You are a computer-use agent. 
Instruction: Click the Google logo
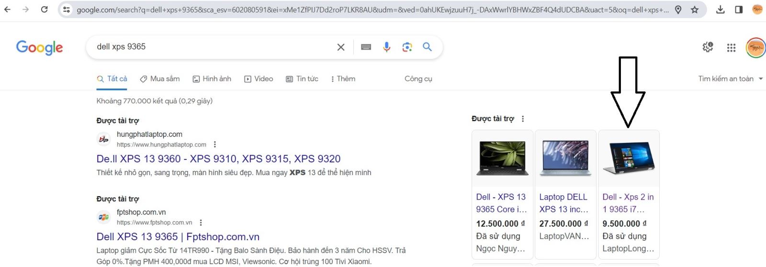(x=39, y=47)
